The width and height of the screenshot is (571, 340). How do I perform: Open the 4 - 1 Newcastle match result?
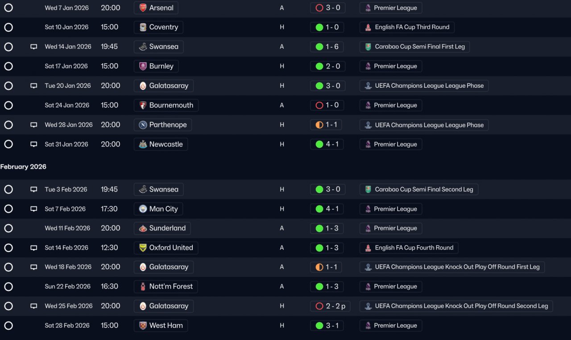(x=327, y=144)
